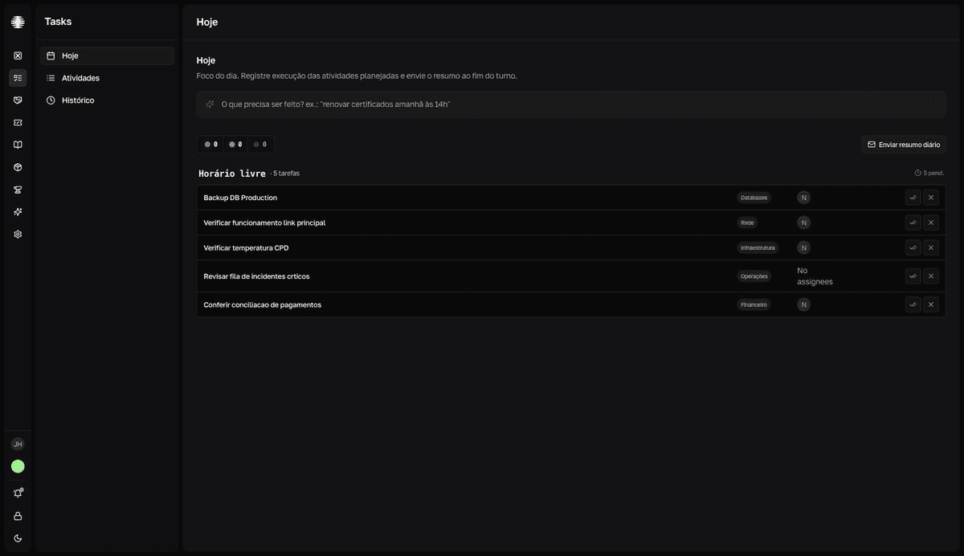Open the Verificar temperatura CPD task
Screen dimensions: 964x556
click(246, 247)
